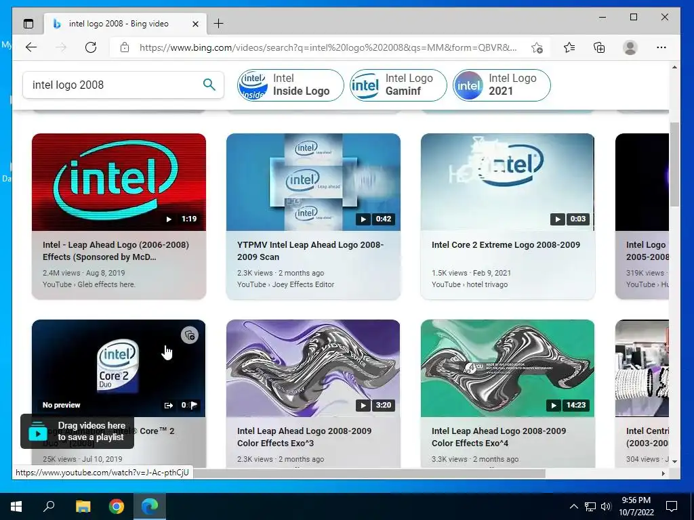Close the intel logo 2008 tab

click(195, 24)
